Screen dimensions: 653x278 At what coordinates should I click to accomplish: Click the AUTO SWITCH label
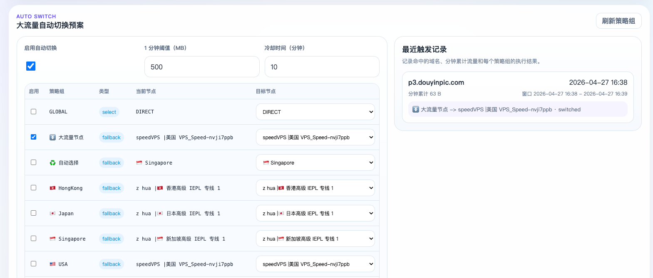(36, 16)
